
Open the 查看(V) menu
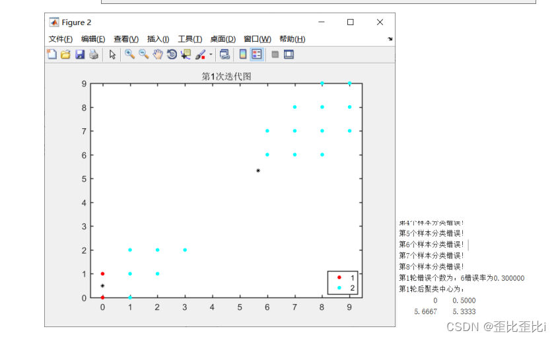pos(126,39)
